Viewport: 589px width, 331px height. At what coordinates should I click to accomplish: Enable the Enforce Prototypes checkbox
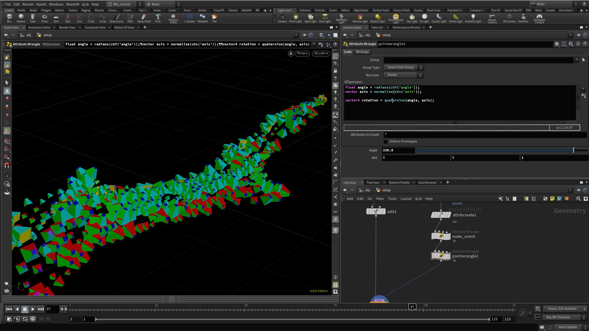[x=386, y=142]
